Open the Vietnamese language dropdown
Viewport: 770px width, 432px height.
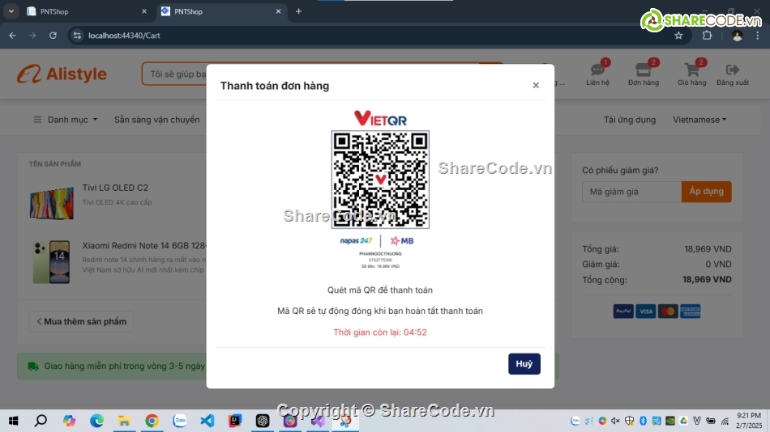coord(699,120)
